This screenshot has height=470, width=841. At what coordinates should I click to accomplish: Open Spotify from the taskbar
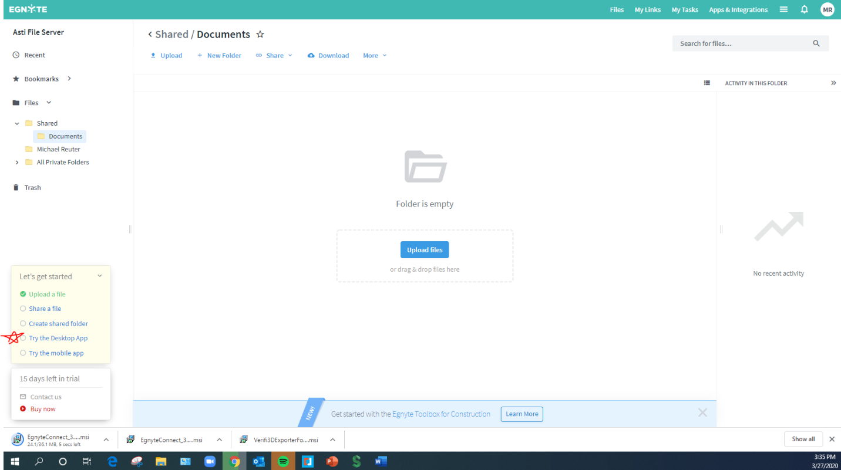(283, 461)
